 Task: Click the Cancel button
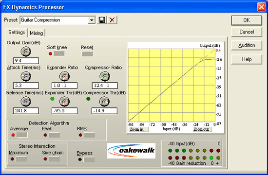(247, 32)
